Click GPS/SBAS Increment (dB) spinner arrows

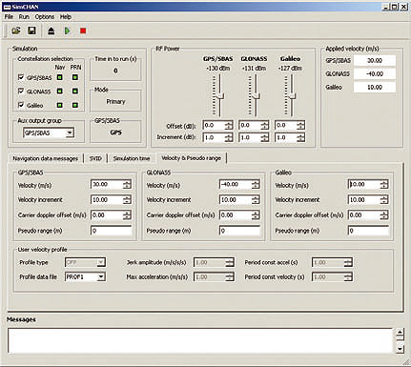tap(229, 138)
